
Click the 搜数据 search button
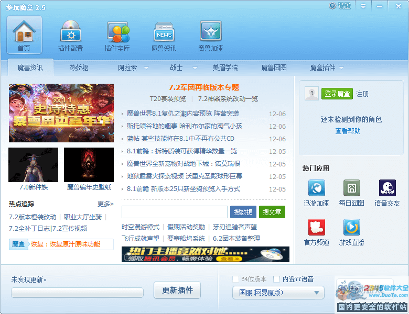pyautogui.click(x=243, y=212)
